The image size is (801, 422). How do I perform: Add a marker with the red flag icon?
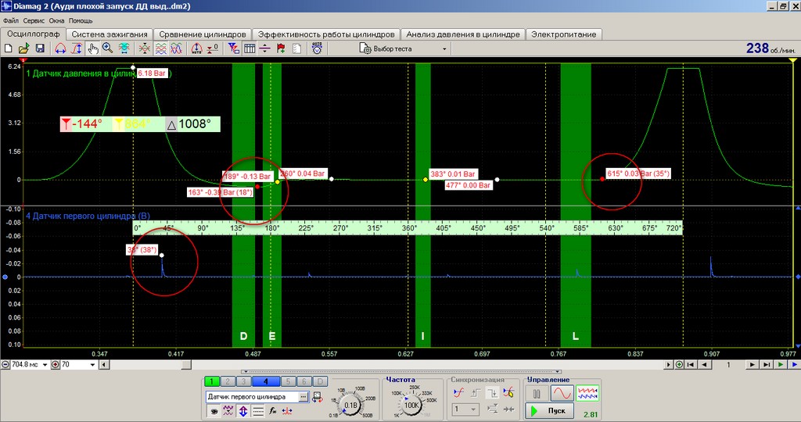(x=281, y=48)
